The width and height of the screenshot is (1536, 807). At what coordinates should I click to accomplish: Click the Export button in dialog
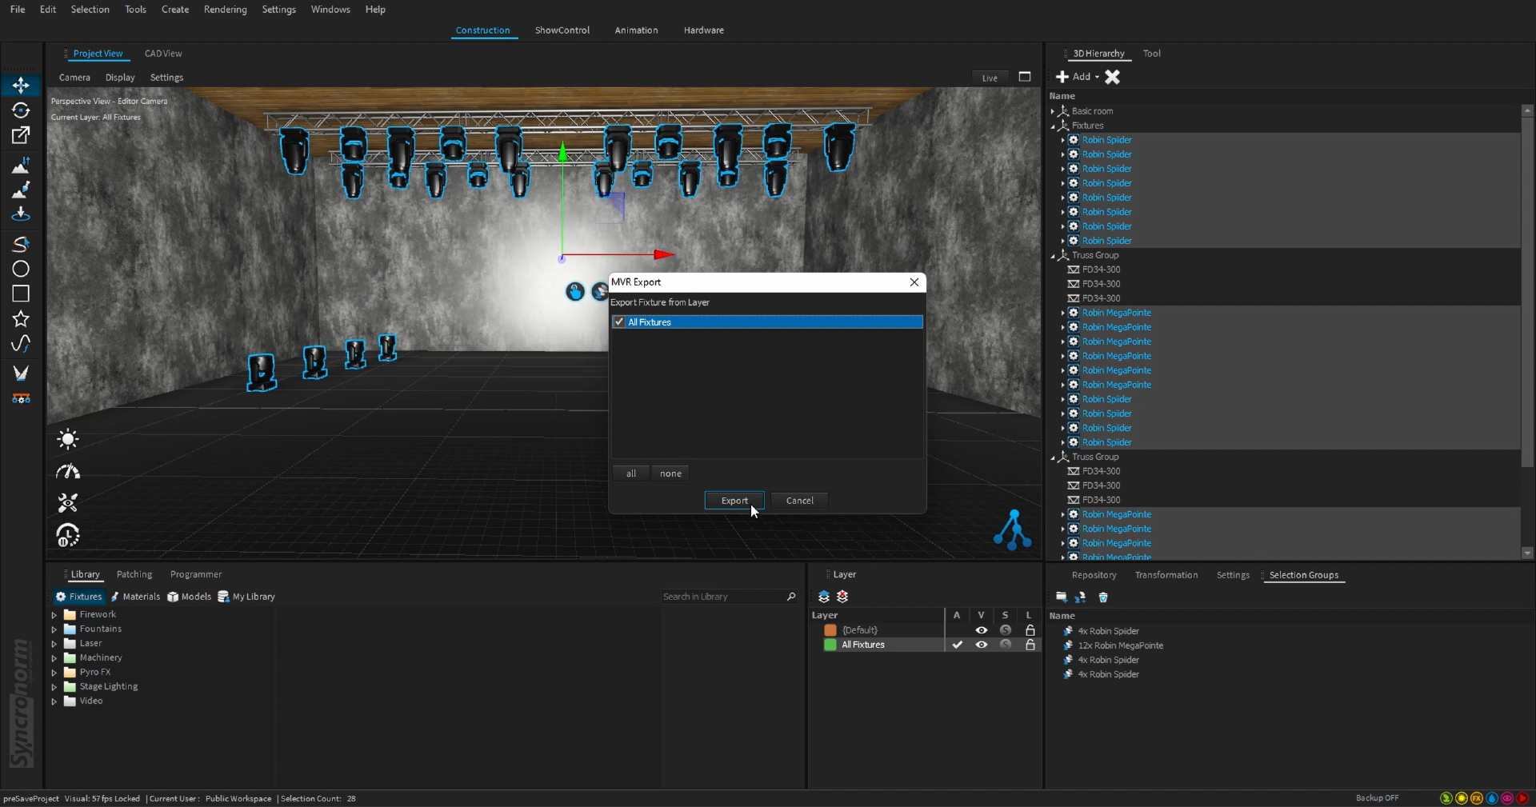pyautogui.click(x=734, y=501)
